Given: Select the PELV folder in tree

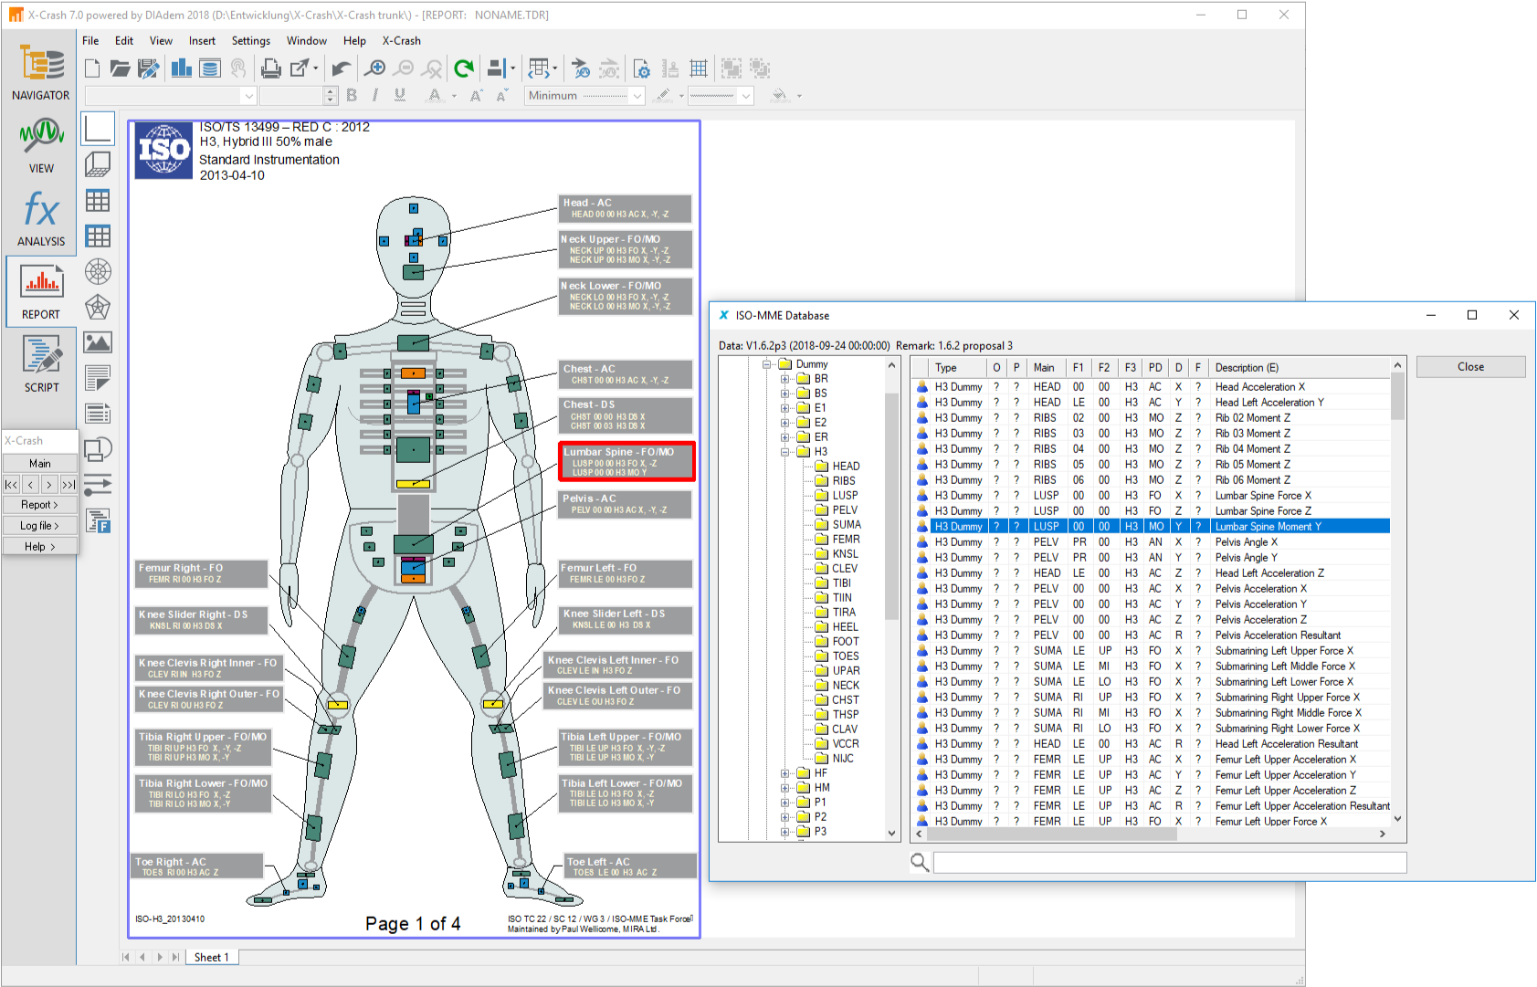Looking at the screenshot, I should click(845, 510).
